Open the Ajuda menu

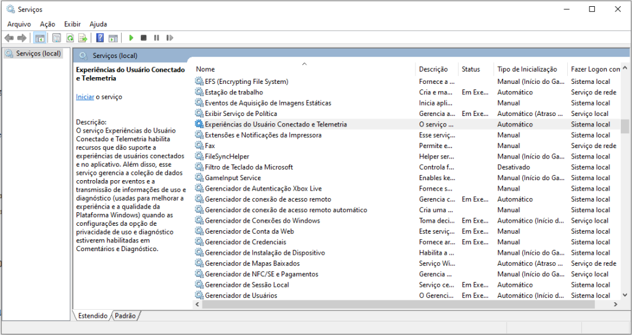pyautogui.click(x=98, y=24)
